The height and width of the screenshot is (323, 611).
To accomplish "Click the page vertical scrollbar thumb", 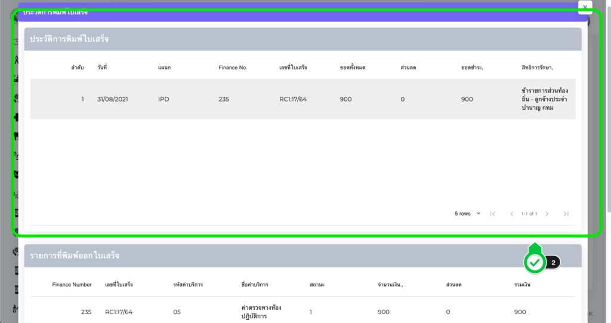I will pos(607,107).
